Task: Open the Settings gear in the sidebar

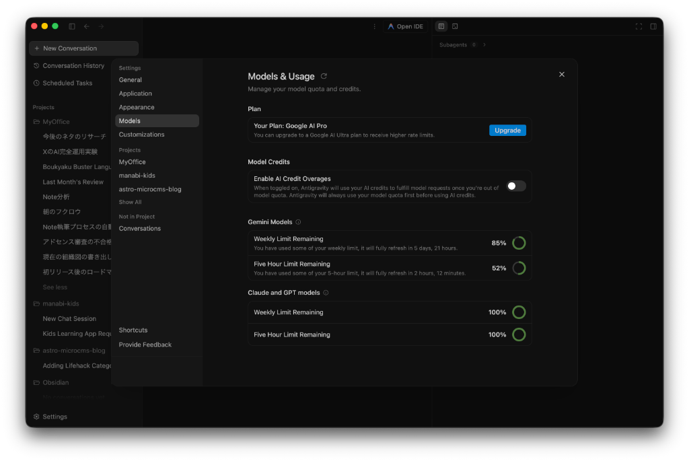Action: point(50,417)
